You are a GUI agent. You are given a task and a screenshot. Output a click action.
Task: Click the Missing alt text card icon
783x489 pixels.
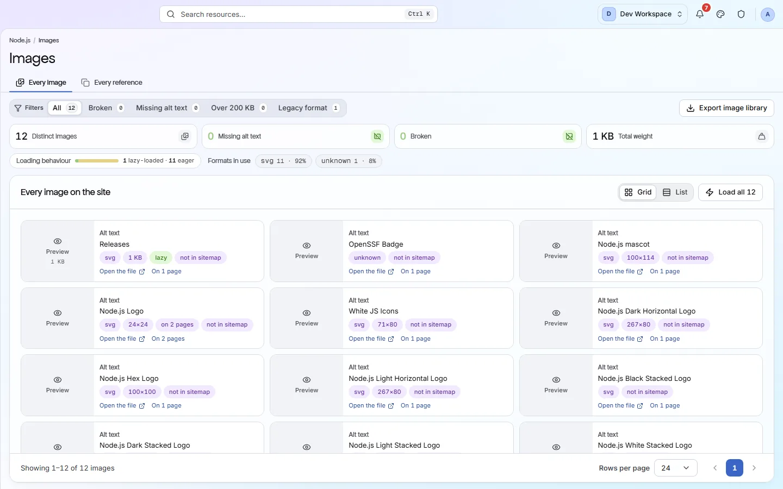click(377, 136)
